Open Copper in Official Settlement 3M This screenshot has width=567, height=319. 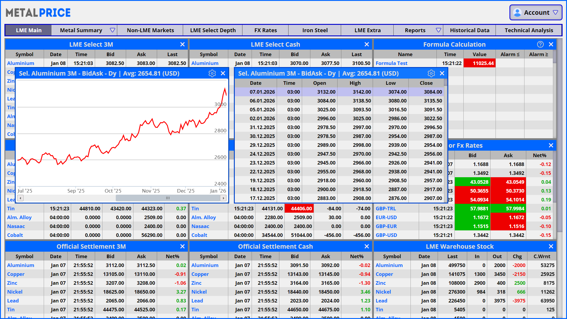(16, 274)
